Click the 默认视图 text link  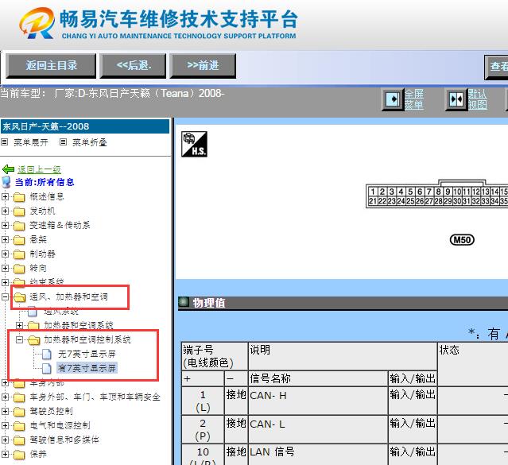point(477,99)
